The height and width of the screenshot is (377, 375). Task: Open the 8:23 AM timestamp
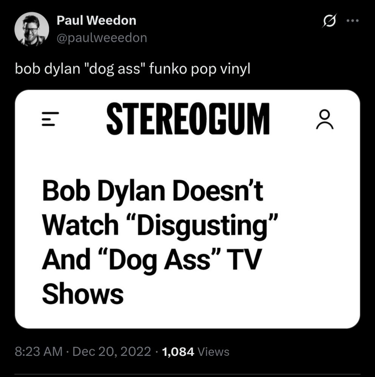tap(39, 352)
